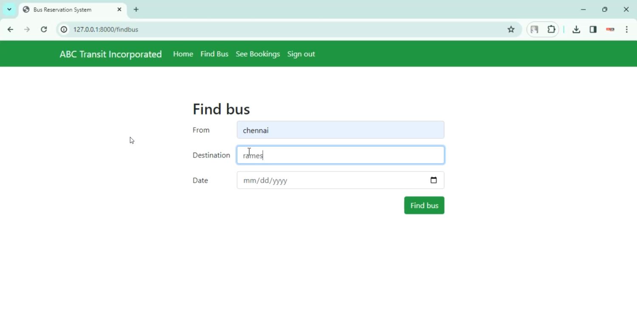
Task: Select the Bus Reservation System tab
Action: pos(72,10)
